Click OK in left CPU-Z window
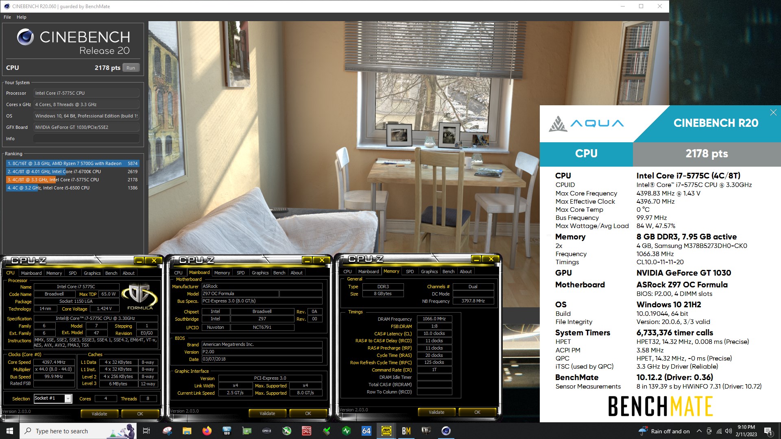Image resolution: width=781 pixels, height=439 pixels. click(140, 414)
